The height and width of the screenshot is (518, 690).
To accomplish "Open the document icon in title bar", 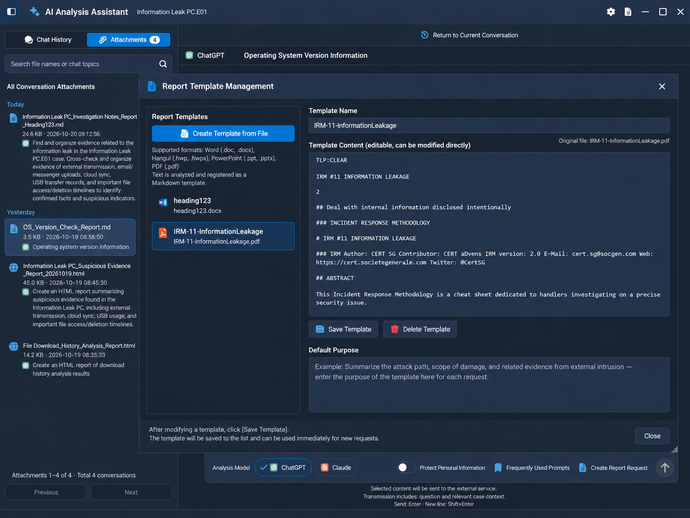I will [628, 11].
